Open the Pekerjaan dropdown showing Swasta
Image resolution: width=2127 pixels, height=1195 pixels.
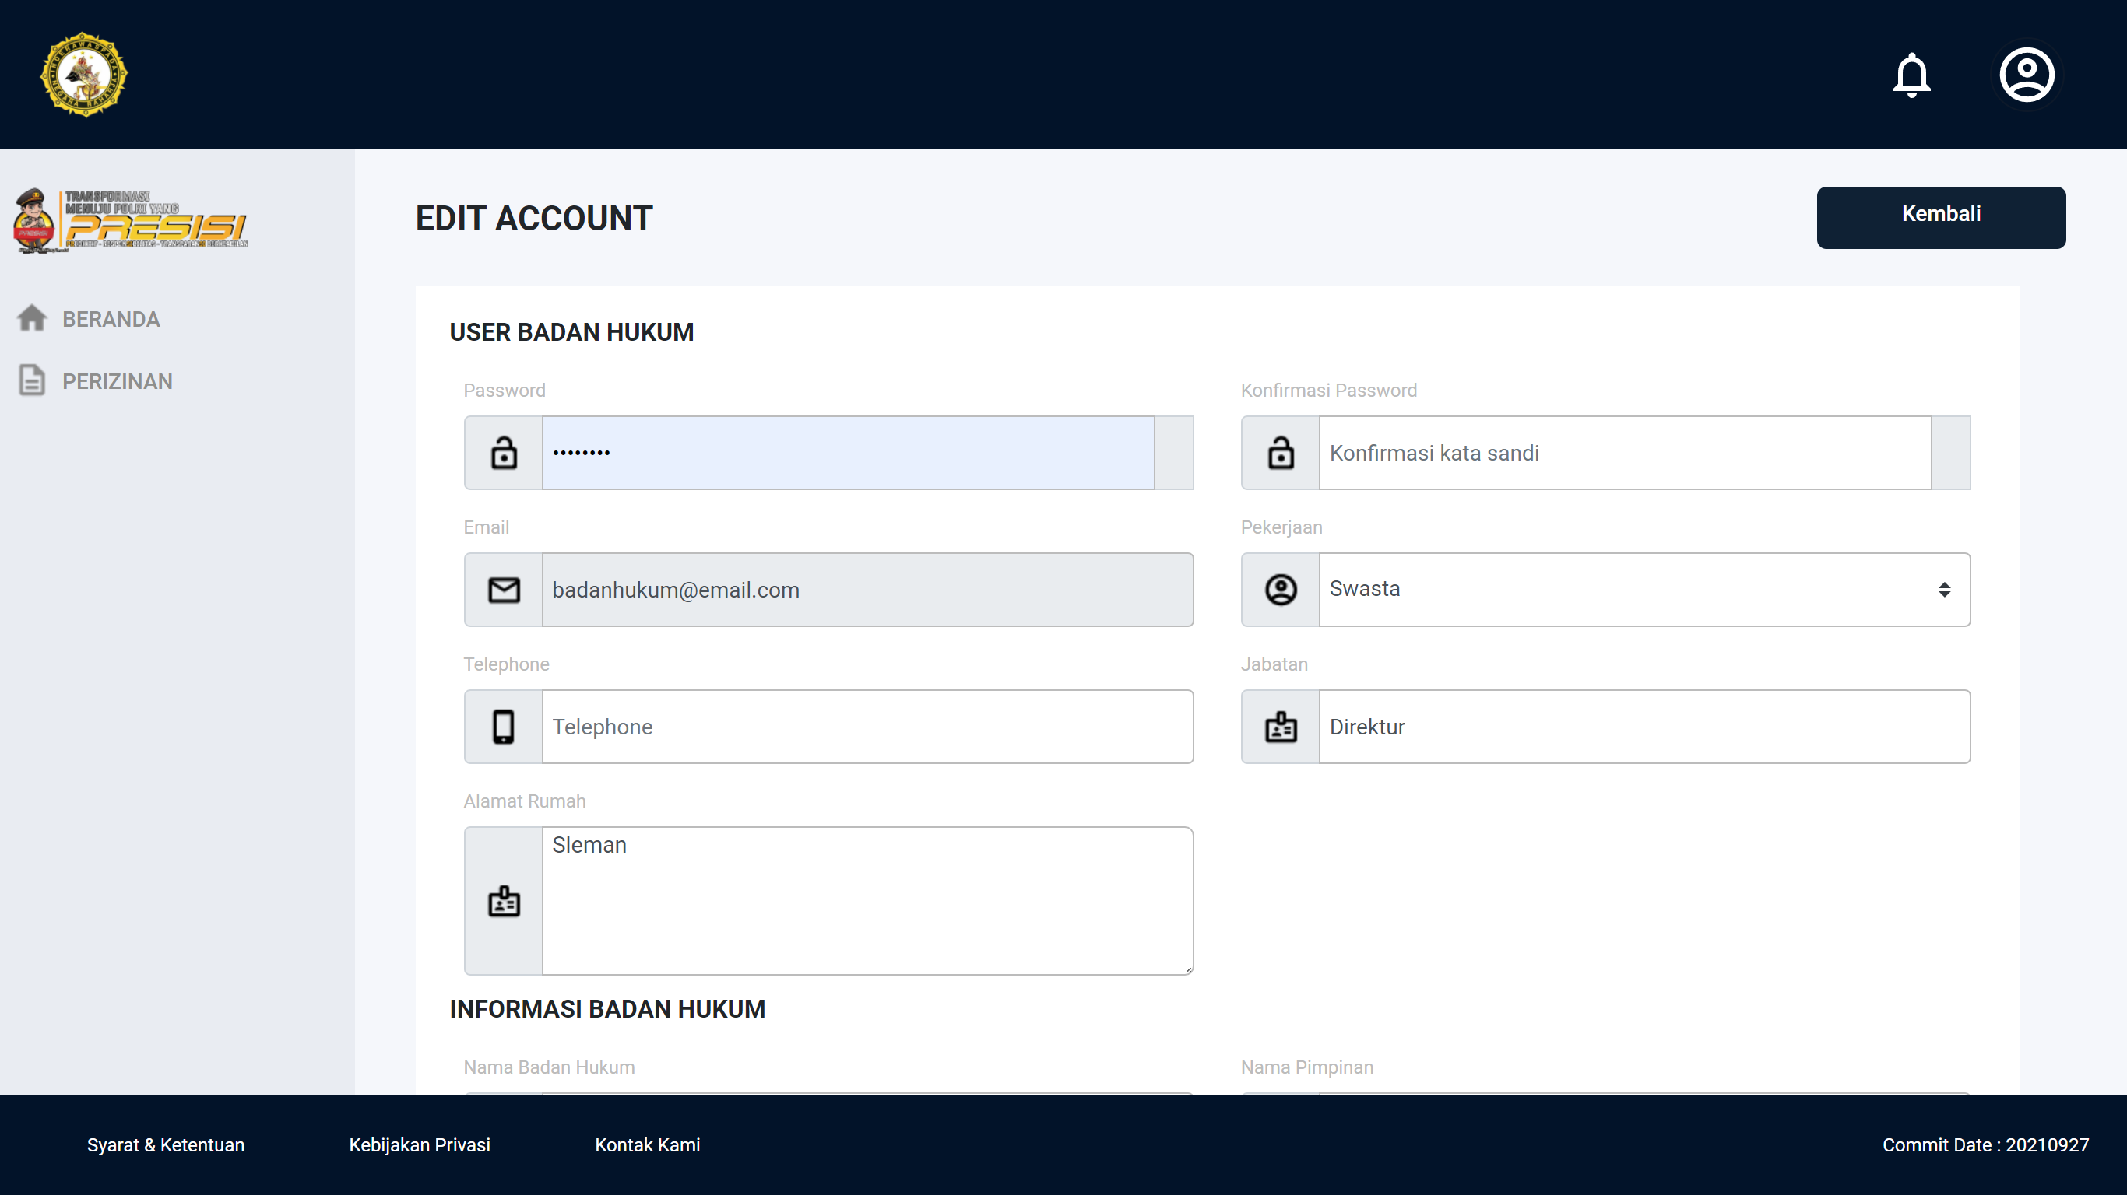pos(1644,590)
